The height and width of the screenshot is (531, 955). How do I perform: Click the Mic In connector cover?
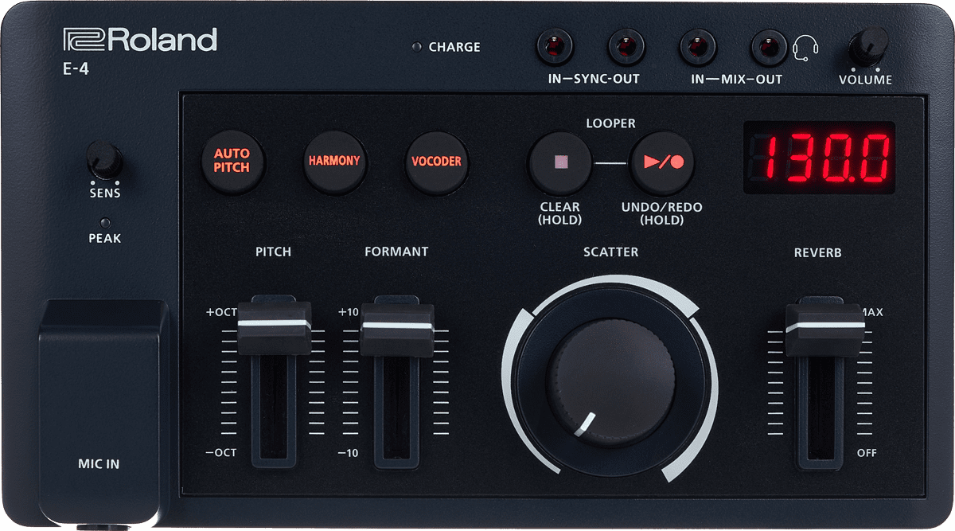99,406
